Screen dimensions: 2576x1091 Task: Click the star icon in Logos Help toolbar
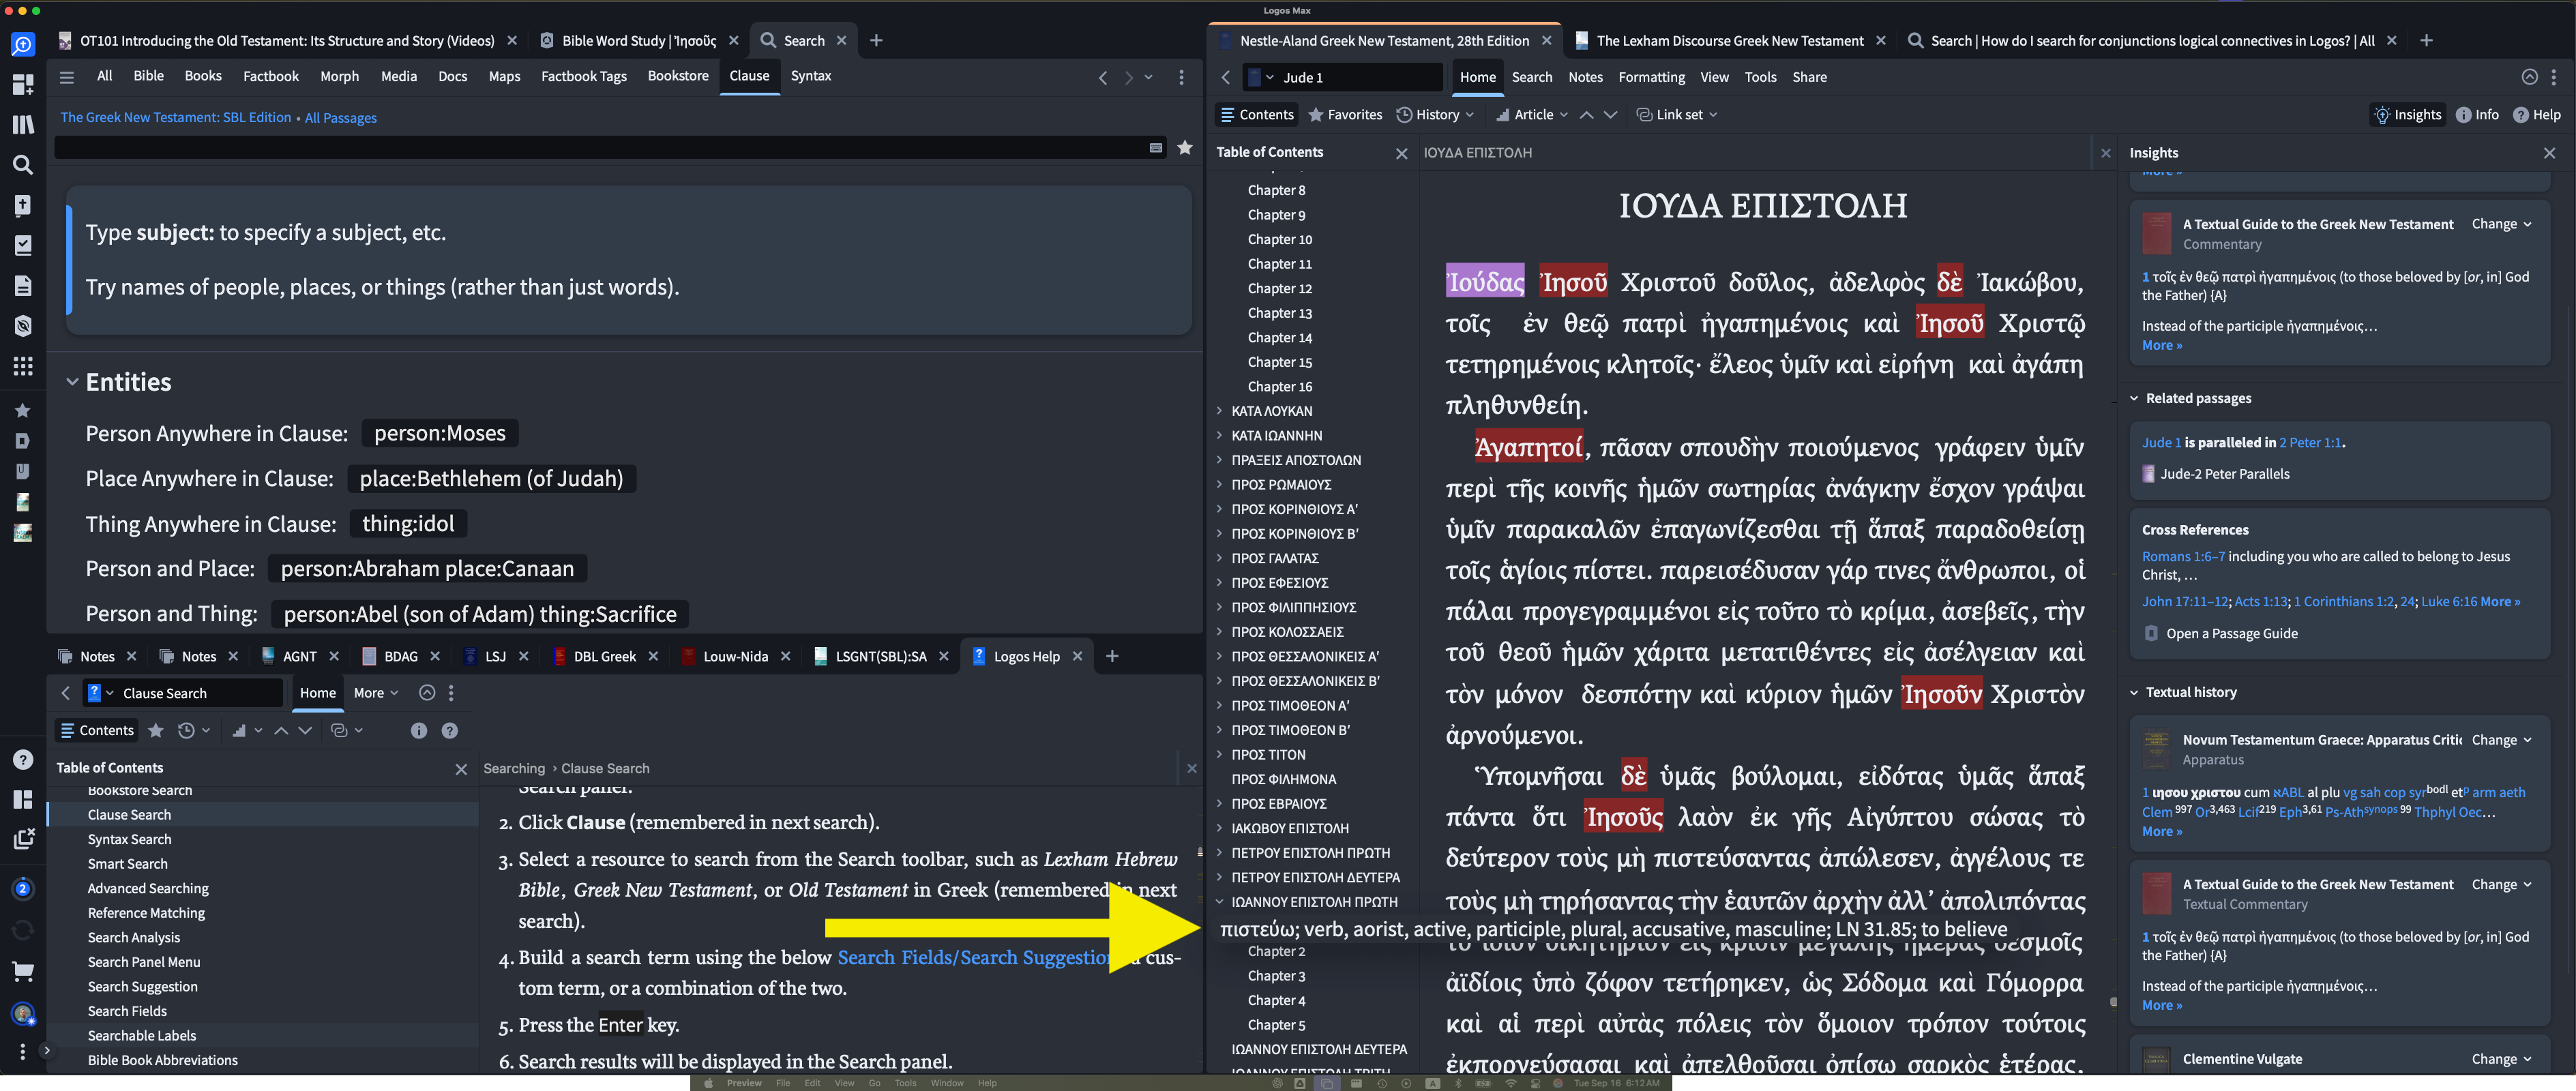pyautogui.click(x=156, y=731)
